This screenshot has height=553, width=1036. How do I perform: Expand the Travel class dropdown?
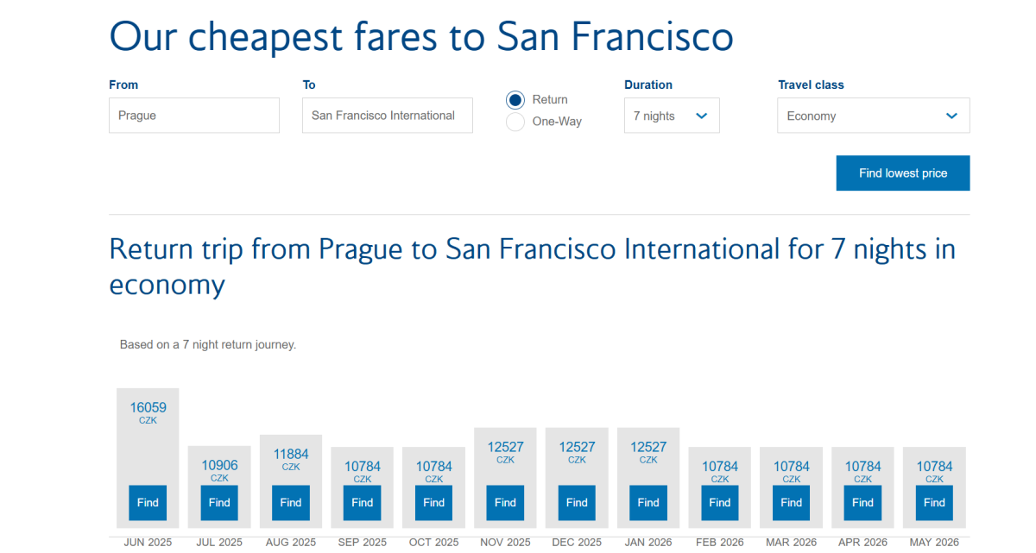coord(873,116)
